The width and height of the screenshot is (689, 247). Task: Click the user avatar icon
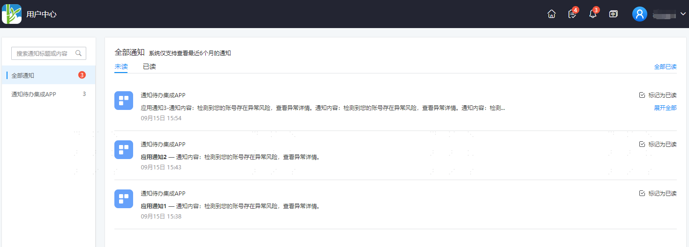[640, 14]
